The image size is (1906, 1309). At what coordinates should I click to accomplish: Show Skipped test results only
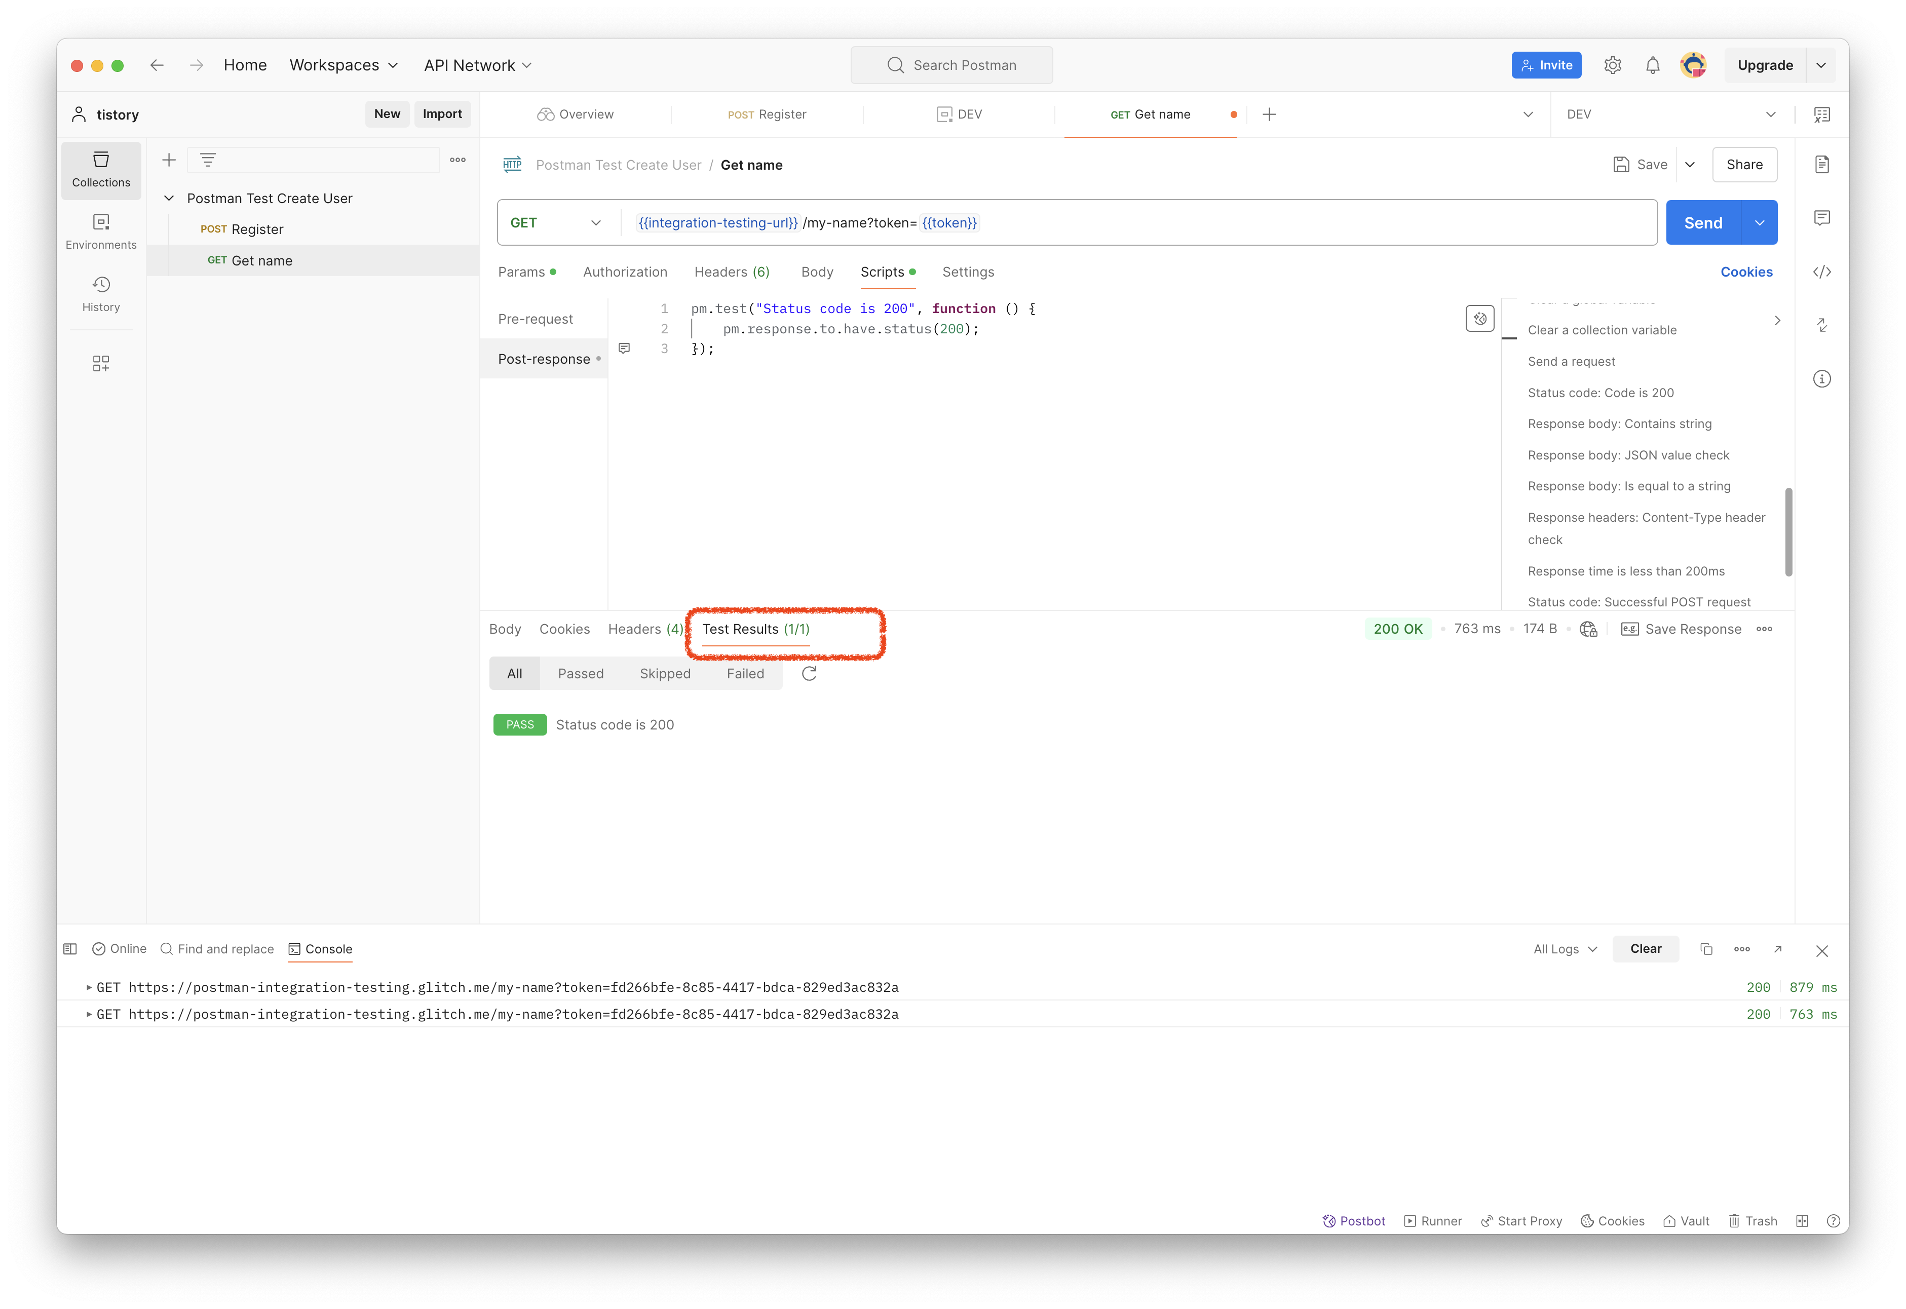[x=664, y=673]
